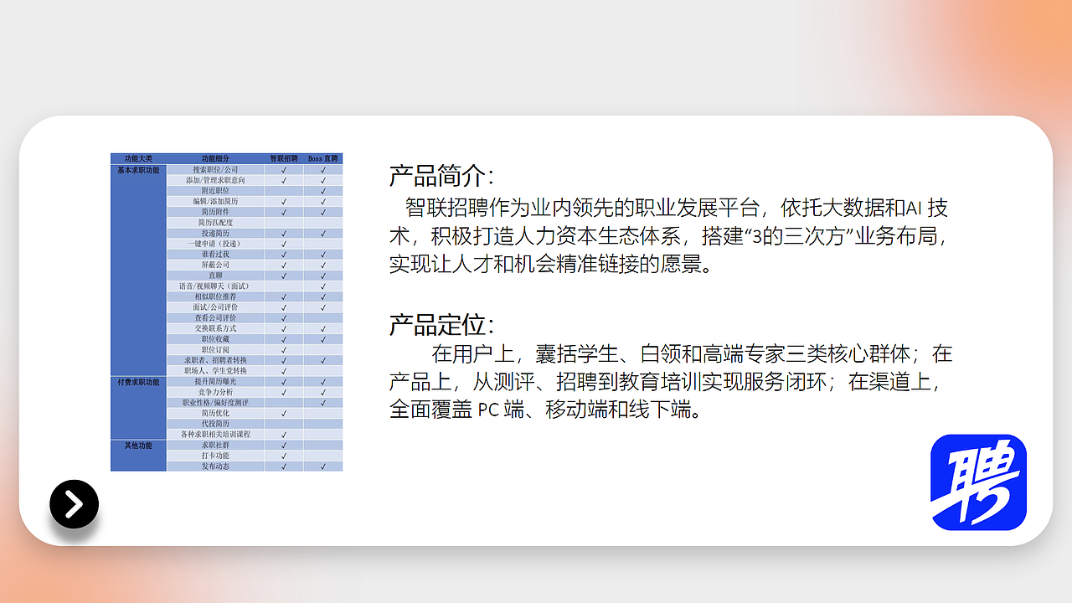
Task: Select the 产品简介 heading
Action: pos(441,176)
